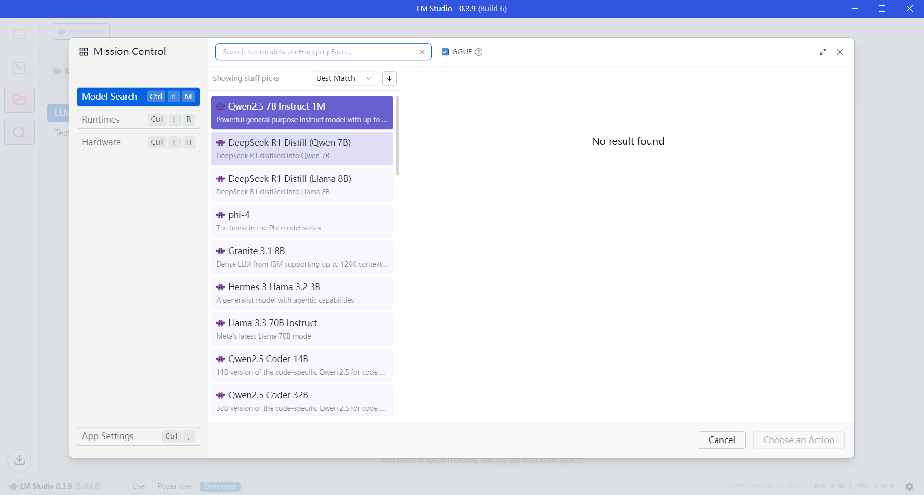Maximize the LM Studio window

coord(882,9)
